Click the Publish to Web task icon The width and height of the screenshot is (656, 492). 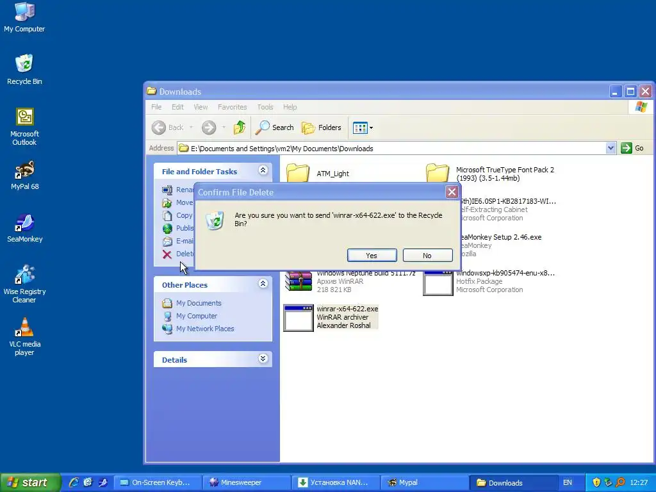[x=167, y=229]
